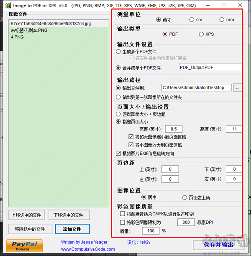Select 输出到第一张图像所在的文件夹 option

[x=118, y=97]
